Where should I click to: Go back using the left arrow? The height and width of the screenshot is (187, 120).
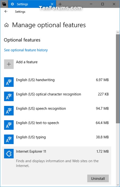point(6,11)
